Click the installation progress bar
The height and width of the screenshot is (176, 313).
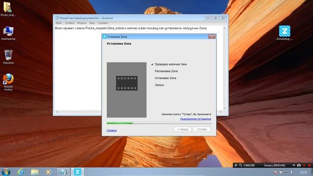pyautogui.click(x=159, y=123)
